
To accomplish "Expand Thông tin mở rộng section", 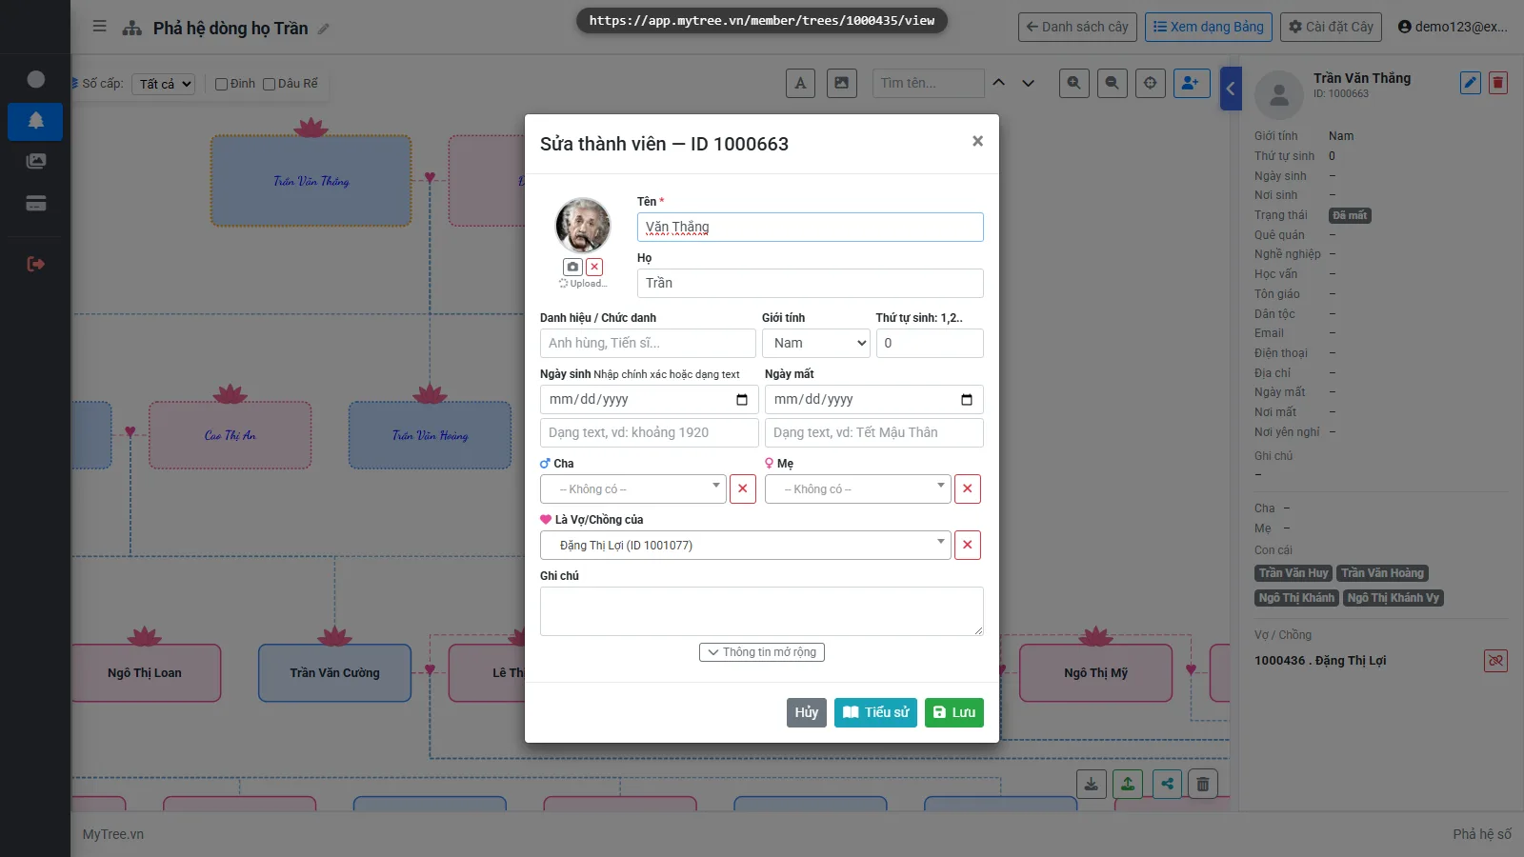I will point(762,652).
